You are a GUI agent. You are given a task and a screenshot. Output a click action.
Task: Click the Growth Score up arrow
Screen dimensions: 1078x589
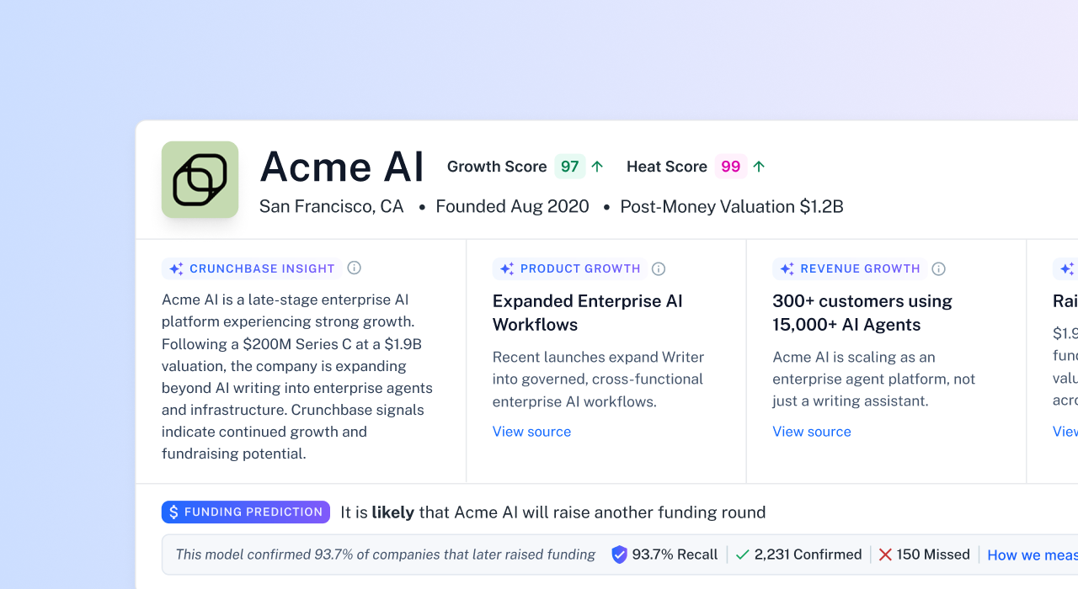[597, 167]
